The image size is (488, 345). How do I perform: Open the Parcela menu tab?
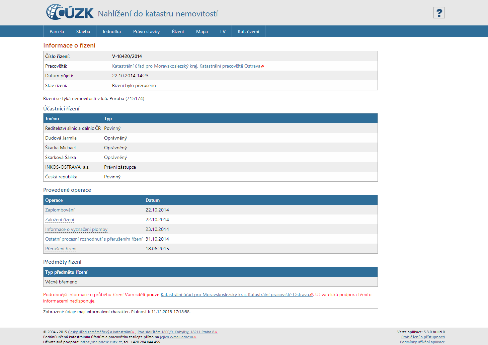(57, 31)
